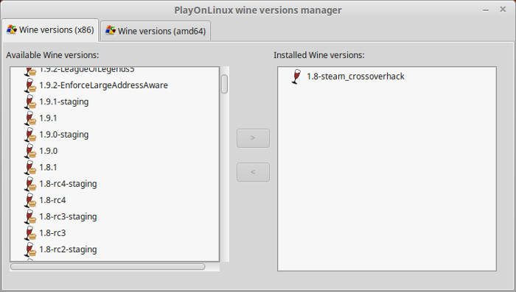Click the wine glass icon next to 1.8.1
This screenshot has width=516, height=292.
pos(30,168)
